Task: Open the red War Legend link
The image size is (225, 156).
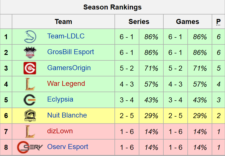Action: [x=66, y=83]
